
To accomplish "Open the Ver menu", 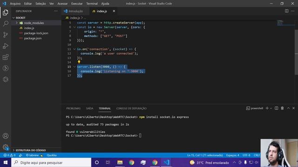I will (x=52, y=3).
